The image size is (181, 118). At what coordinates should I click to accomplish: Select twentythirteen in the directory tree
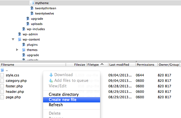click(x=46, y=8)
